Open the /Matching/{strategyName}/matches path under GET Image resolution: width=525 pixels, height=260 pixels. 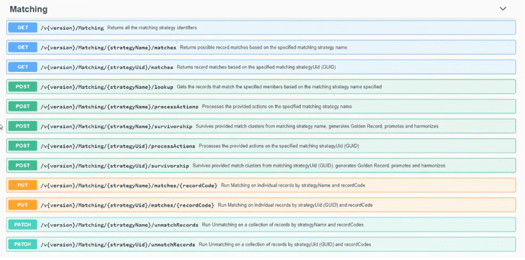pos(108,48)
